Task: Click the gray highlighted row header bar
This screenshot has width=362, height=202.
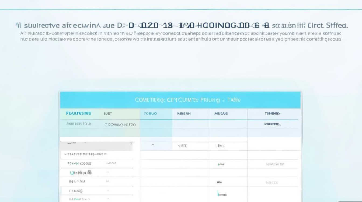Action: (x=96, y=146)
